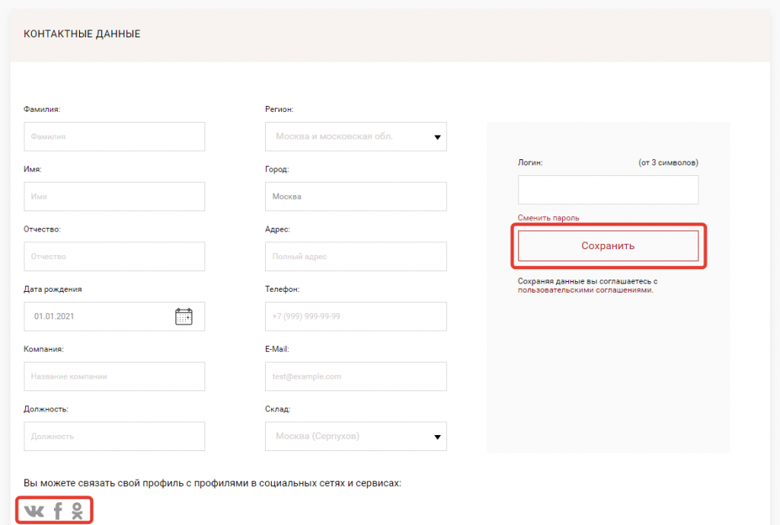Screen dimensions: 780x525
Task: Click the VK social network icon
Action: point(34,511)
